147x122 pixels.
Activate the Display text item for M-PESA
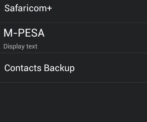pos(20,47)
